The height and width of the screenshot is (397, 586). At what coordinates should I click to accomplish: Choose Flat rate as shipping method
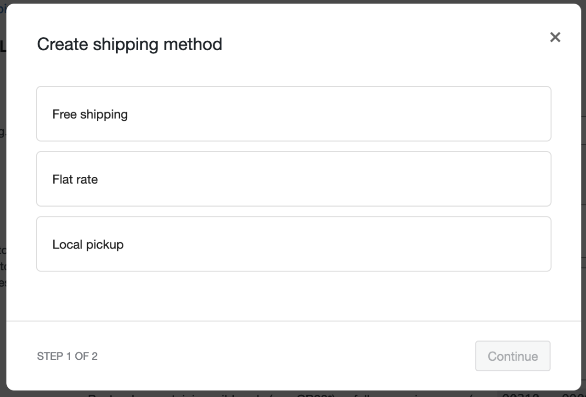(293, 179)
